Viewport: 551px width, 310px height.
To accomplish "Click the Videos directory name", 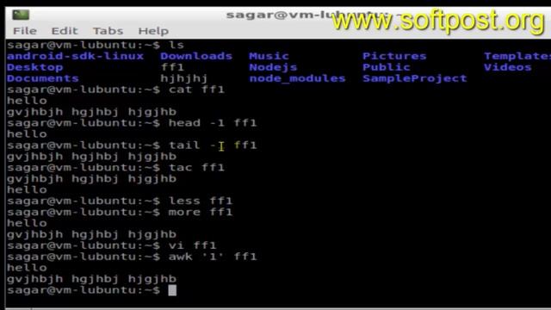I will click(x=507, y=67).
